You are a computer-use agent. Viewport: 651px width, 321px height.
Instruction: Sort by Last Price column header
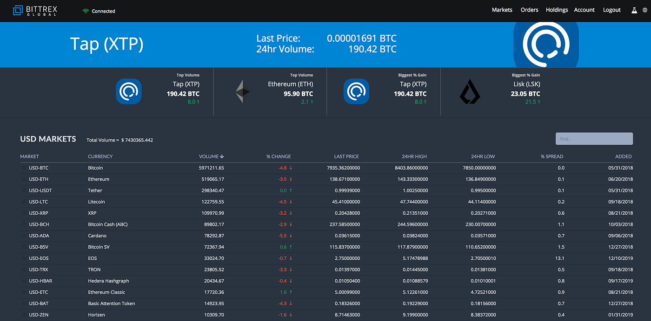click(346, 156)
